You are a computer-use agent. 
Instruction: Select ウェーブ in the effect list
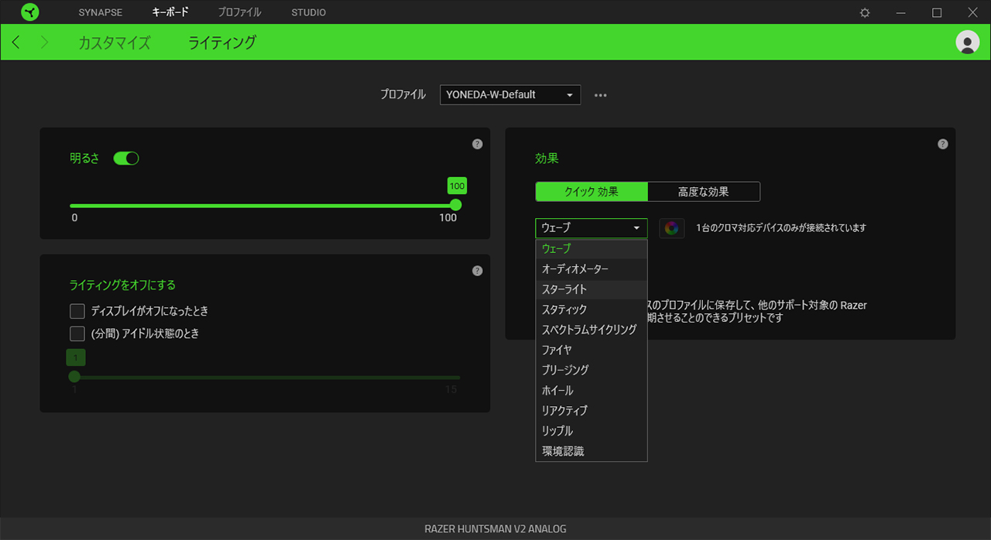(x=592, y=249)
